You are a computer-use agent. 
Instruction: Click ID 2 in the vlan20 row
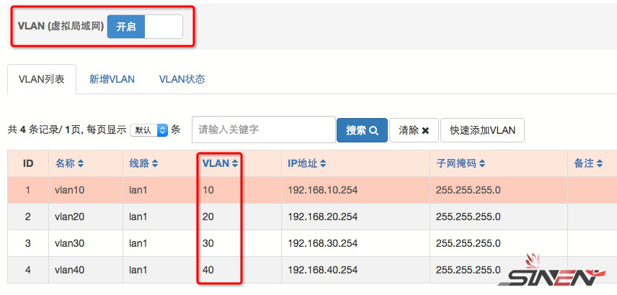(x=28, y=217)
